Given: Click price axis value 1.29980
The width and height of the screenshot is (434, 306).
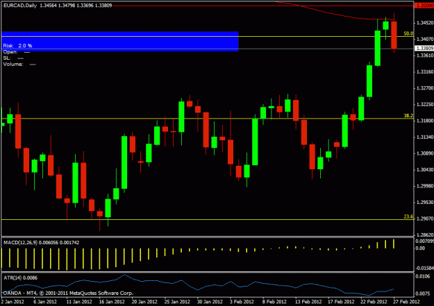Looking at the screenshot, I should (x=425, y=186).
